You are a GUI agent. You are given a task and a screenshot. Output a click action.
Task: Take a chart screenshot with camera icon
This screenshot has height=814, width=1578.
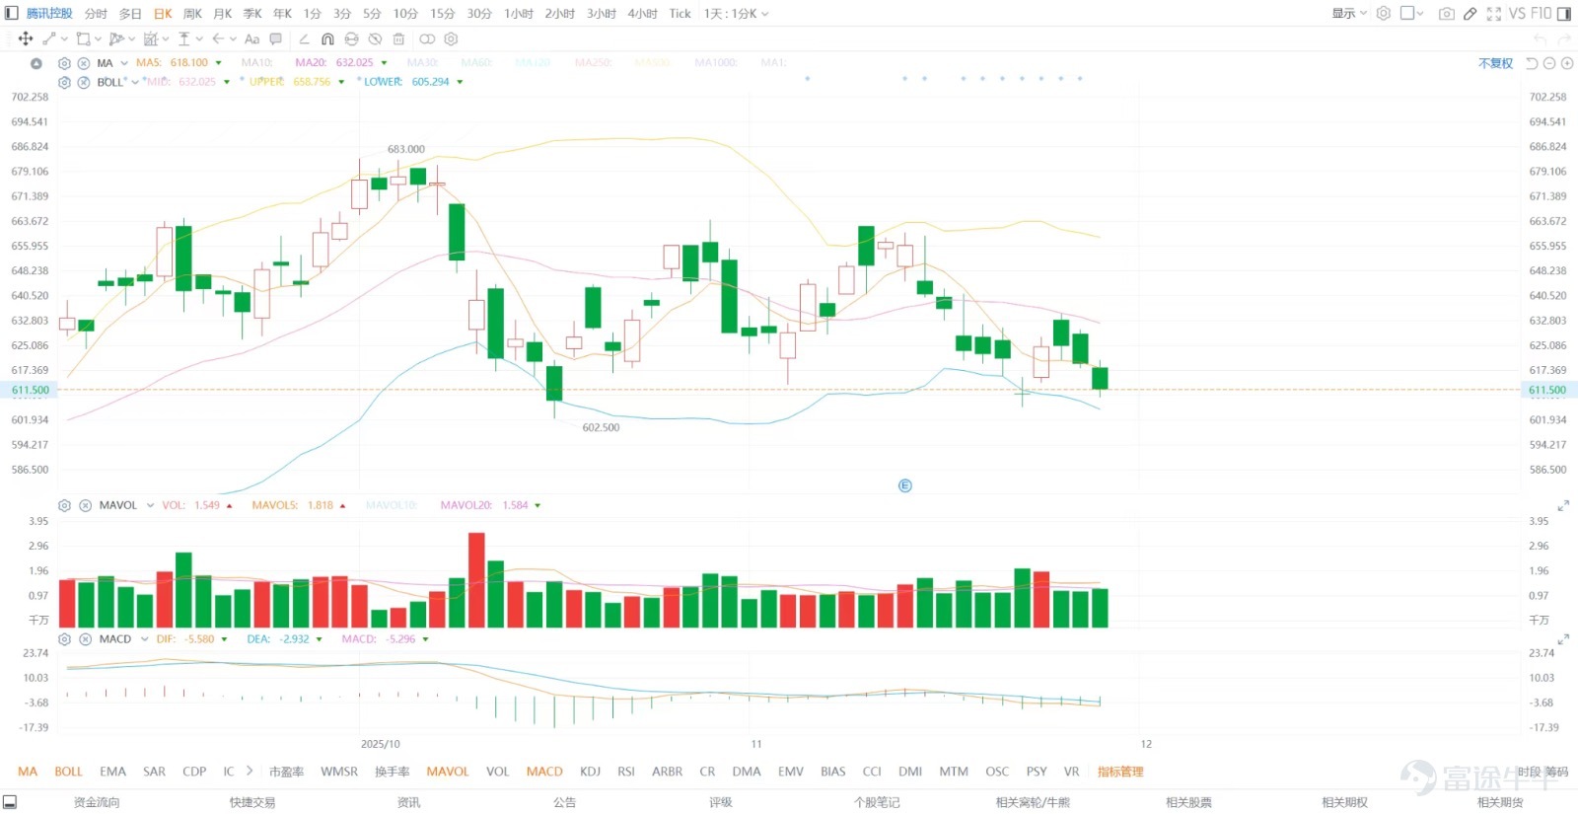[1447, 14]
